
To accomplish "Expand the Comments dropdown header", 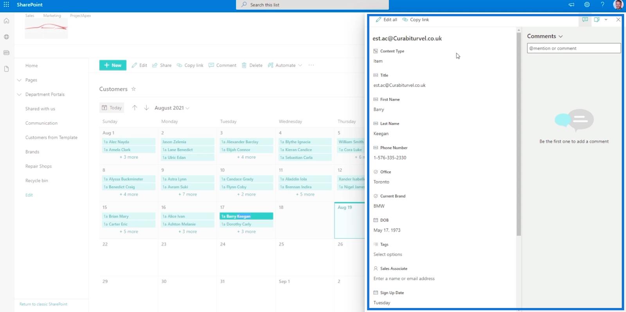I will pos(545,36).
